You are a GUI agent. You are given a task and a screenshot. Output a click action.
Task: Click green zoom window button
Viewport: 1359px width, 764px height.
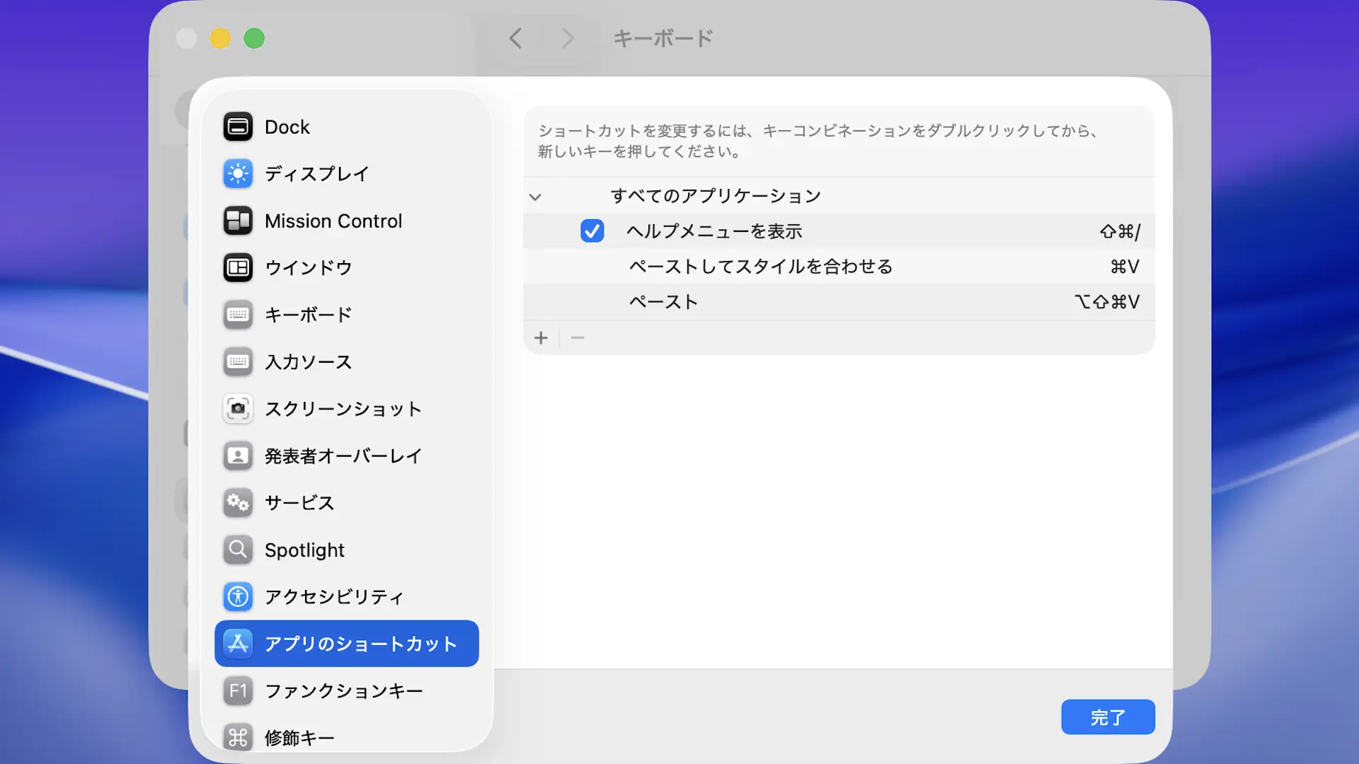click(x=254, y=38)
